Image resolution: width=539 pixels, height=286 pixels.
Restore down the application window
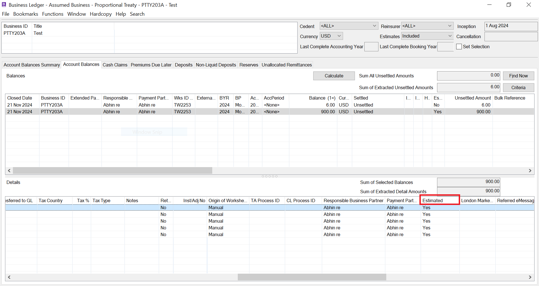pyautogui.click(x=509, y=5)
